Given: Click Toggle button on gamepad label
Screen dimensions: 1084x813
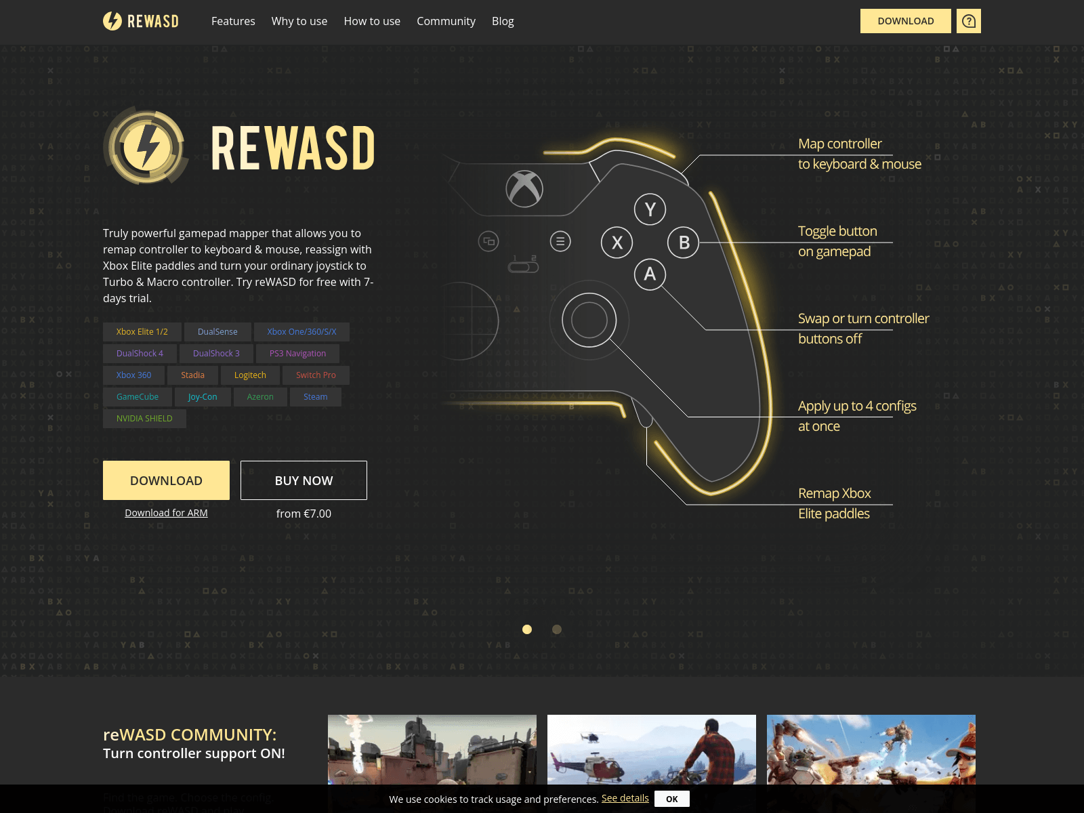Looking at the screenshot, I should [837, 241].
